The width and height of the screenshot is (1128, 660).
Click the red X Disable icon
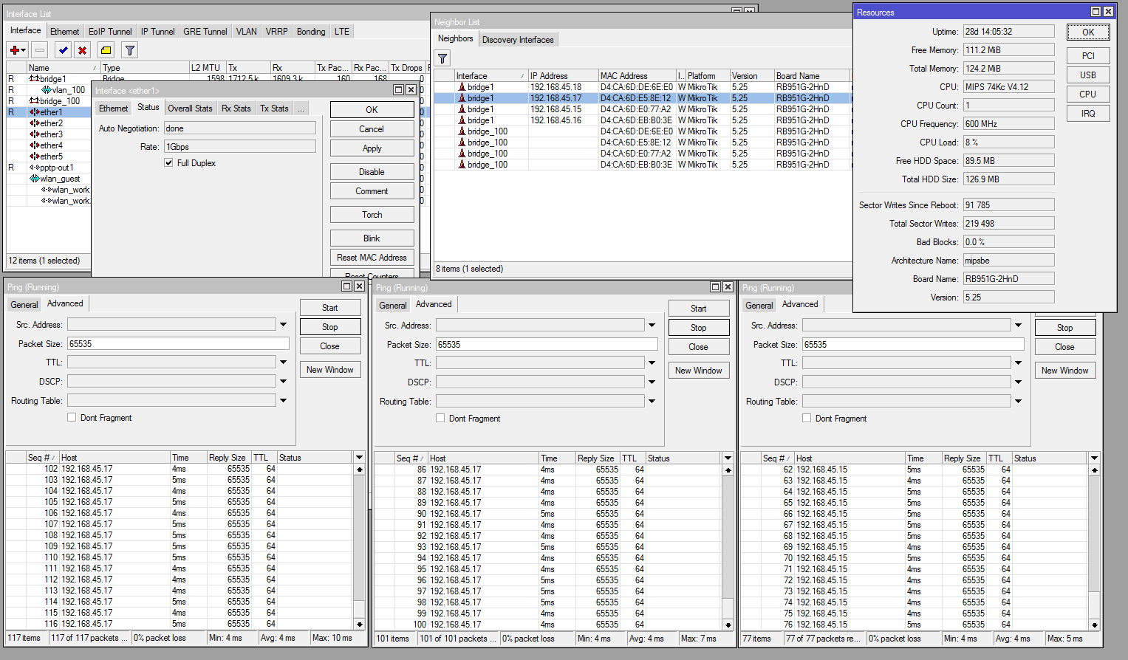coord(83,50)
